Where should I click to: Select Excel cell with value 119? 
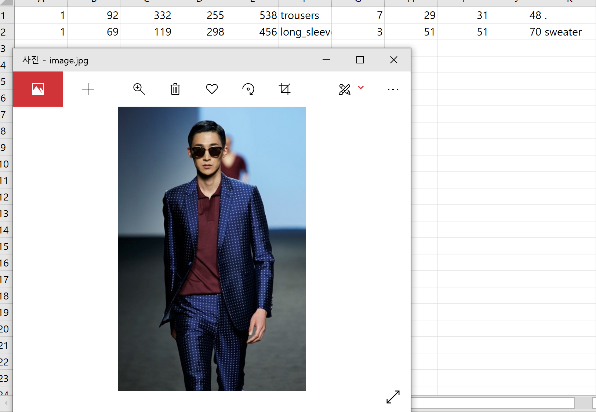tap(146, 32)
